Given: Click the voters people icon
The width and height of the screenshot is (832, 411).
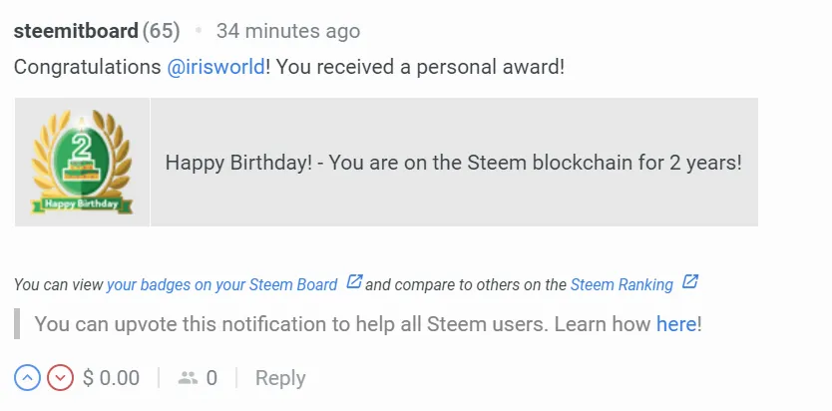Looking at the screenshot, I should (x=188, y=378).
